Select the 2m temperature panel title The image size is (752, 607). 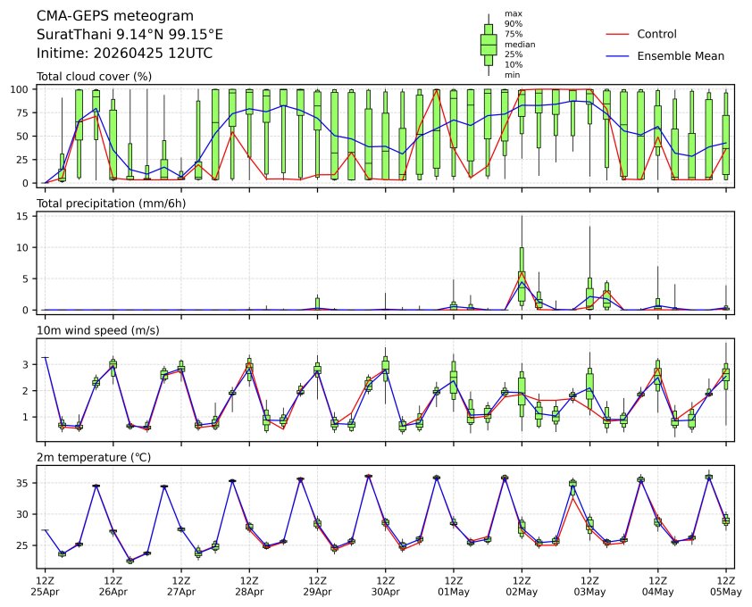click(96, 457)
